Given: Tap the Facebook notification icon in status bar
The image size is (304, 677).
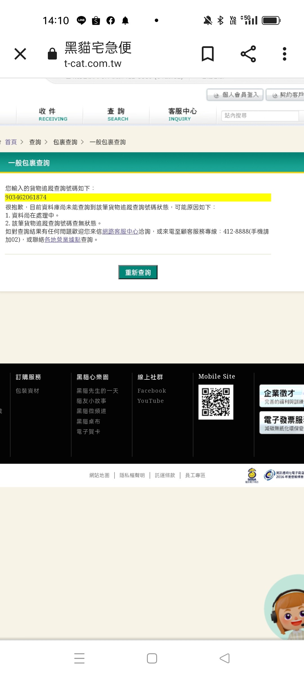Looking at the screenshot, I should point(111,20).
